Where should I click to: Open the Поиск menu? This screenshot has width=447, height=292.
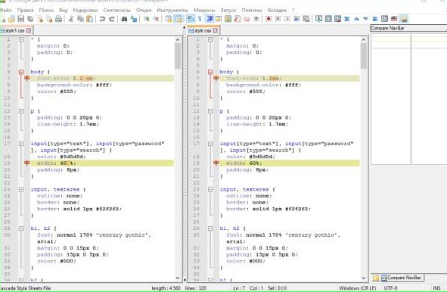coord(46,11)
